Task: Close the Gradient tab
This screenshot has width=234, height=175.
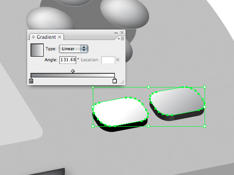Action: pyautogui.click(x=60, y=37)
